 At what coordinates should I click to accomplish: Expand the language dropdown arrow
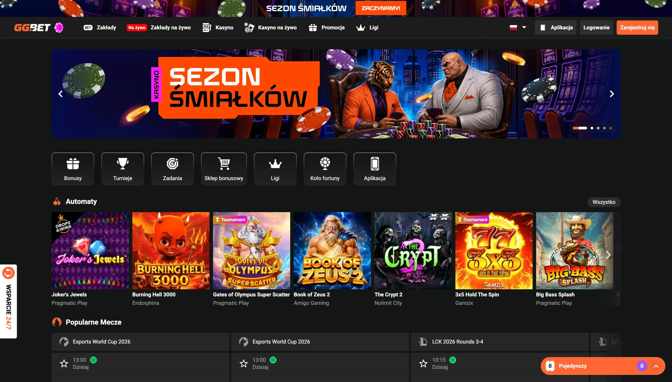pos(524,27)
